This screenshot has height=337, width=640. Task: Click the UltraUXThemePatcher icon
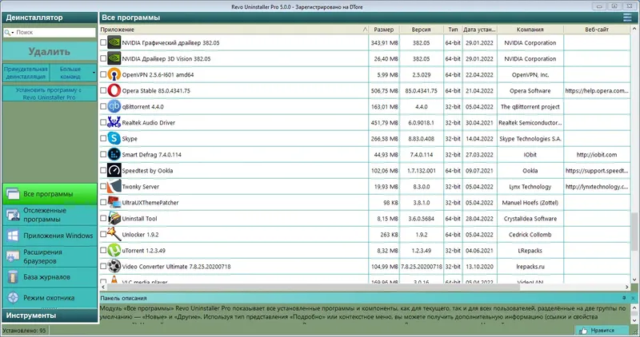(114, 203)
